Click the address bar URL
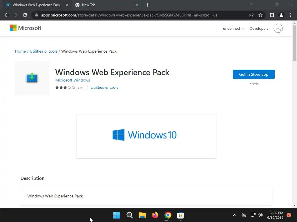The width and height of the screenshot is (297, 222). pyautogui.click(x=129, y=15)
